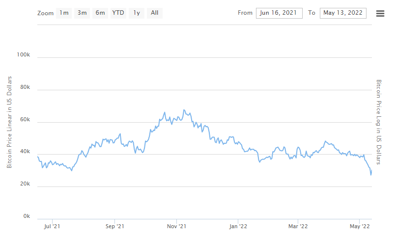Click the May '22 low point on line

coord(371,175)
